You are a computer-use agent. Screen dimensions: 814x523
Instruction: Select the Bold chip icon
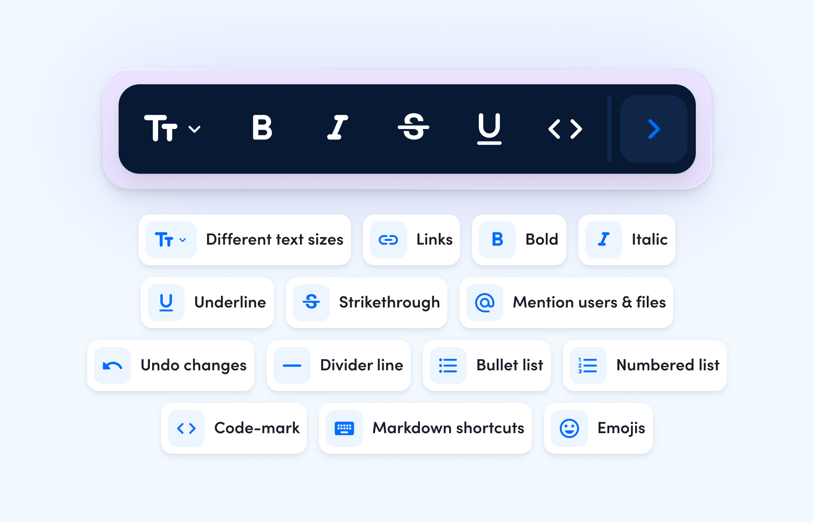(497, 240)
